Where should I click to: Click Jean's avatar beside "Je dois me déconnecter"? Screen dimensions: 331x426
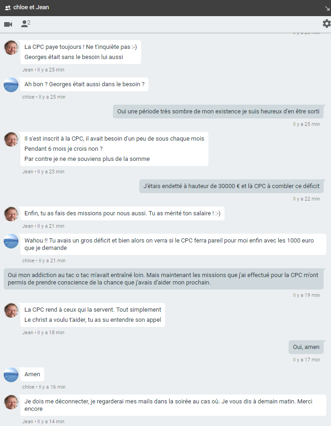pyautogui.click(x=11, y=402)
